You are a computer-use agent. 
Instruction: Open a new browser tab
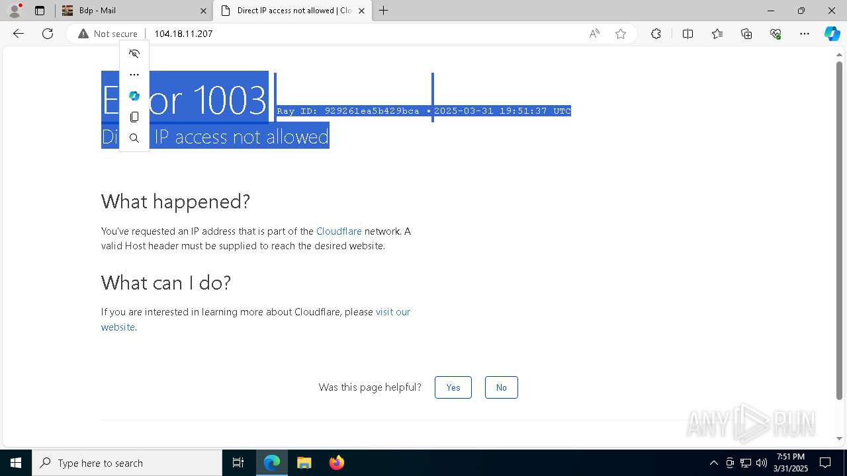[384, 11]
